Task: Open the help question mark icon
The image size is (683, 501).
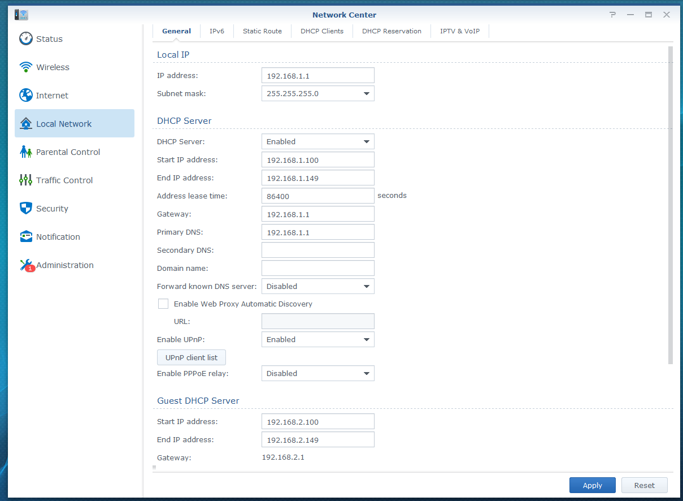Action: click(x=612, y=15)
